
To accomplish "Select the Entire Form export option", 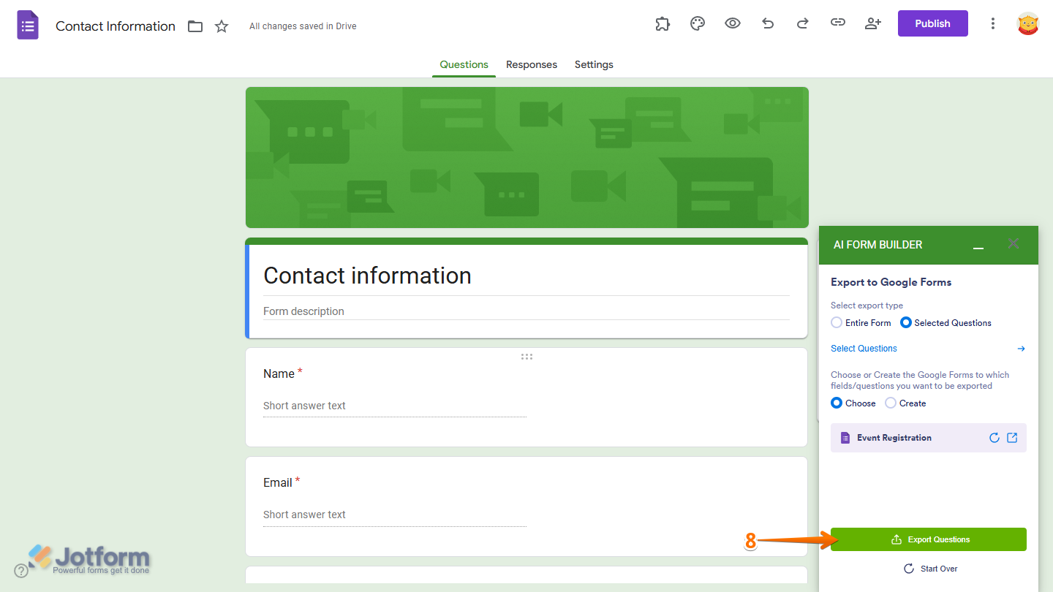I will pos(836,322).
